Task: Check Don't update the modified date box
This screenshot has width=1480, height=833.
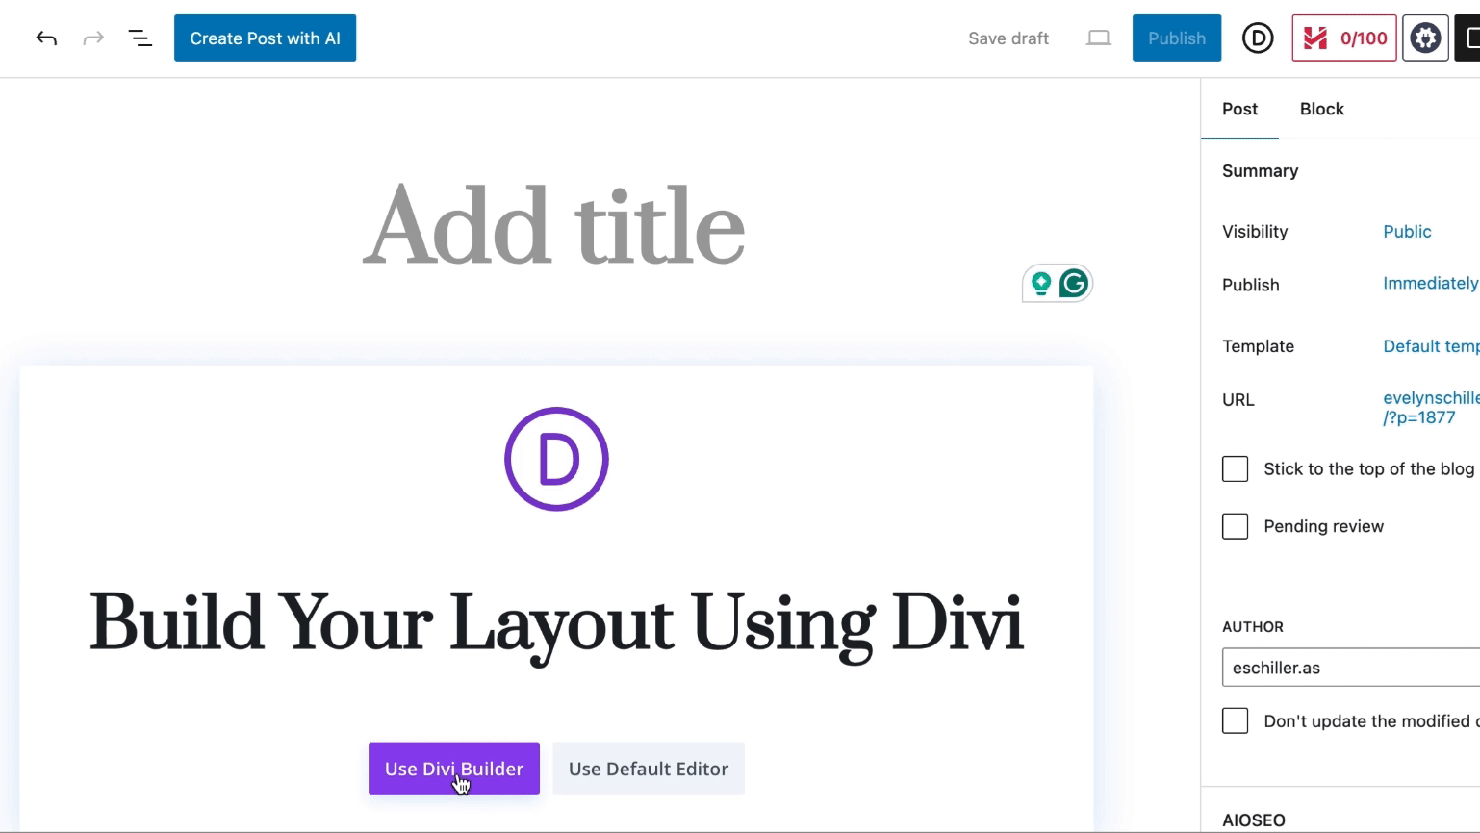Action: 1235,721
